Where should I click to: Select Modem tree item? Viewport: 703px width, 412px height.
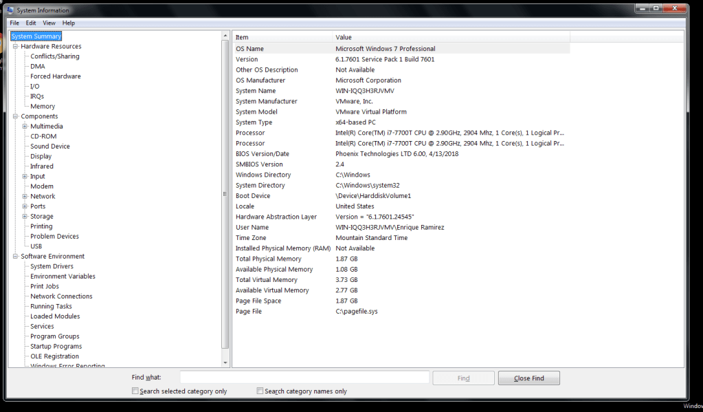(x=42, y=186)
